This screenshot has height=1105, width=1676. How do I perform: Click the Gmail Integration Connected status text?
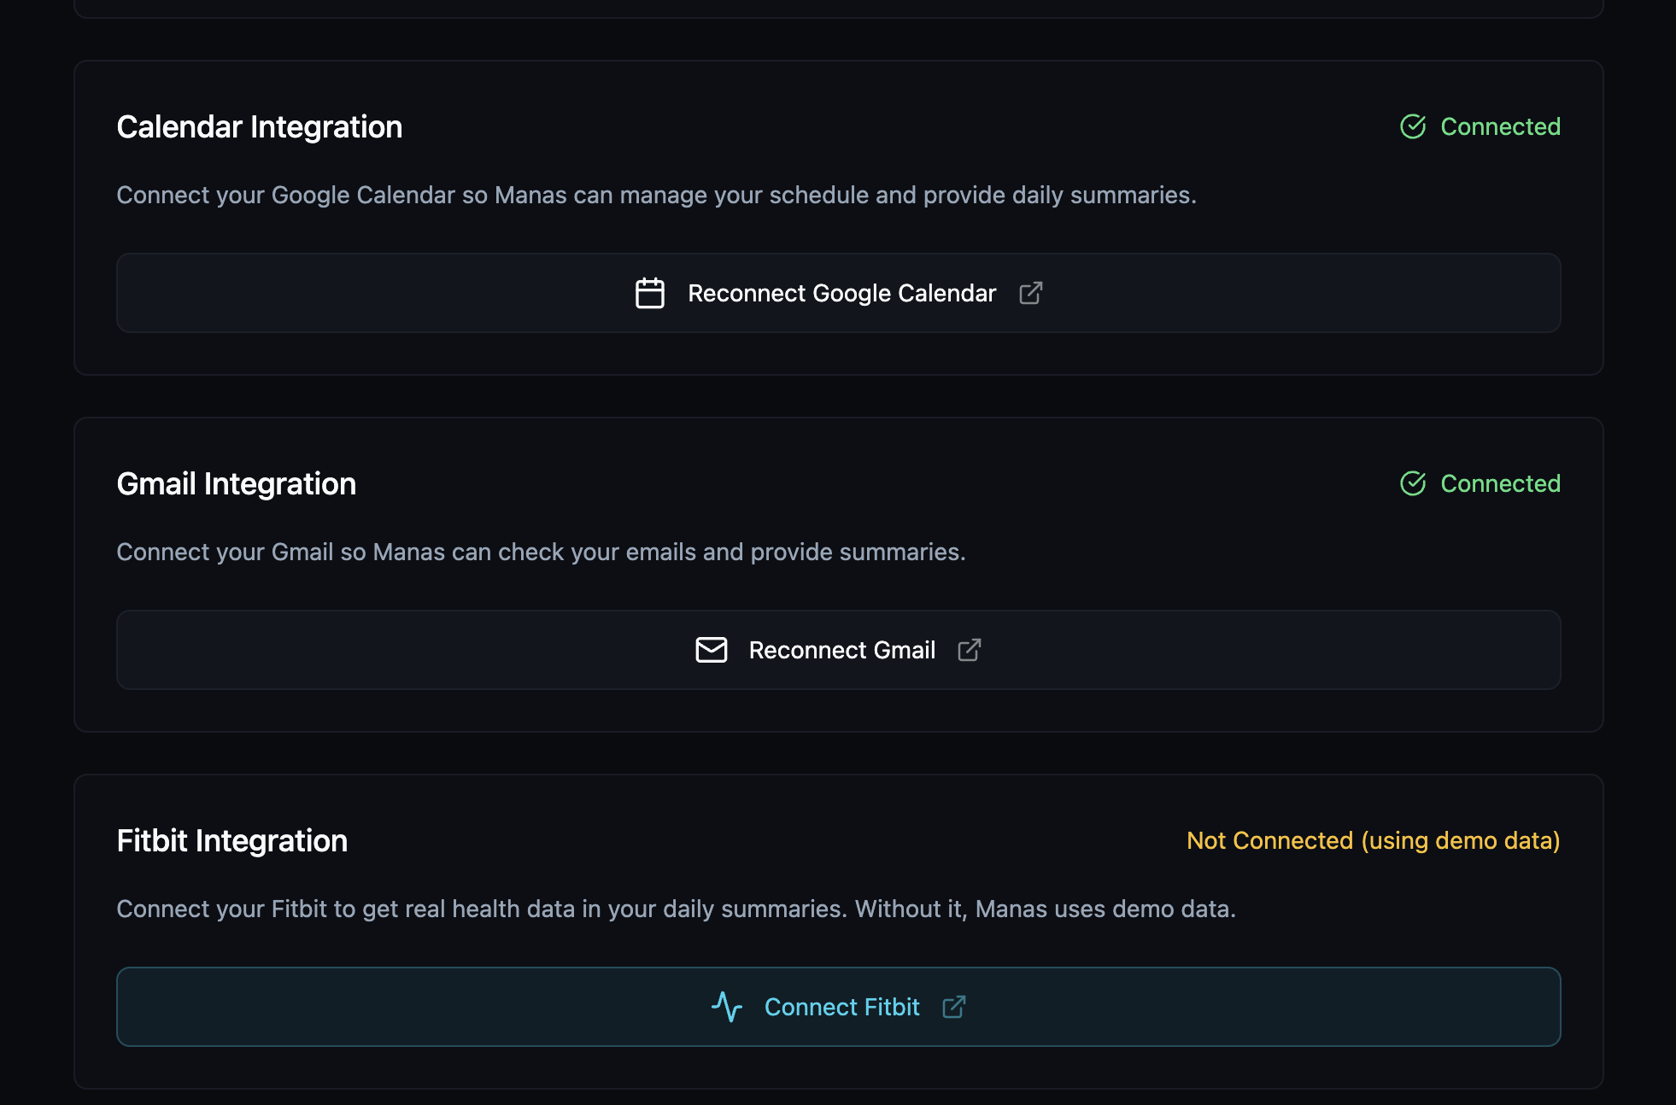(x=1500, y=483)
